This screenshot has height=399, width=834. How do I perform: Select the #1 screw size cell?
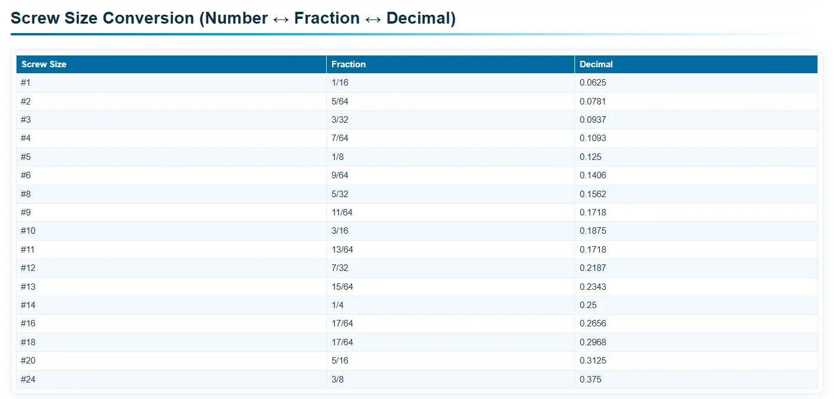coord(25,83)
